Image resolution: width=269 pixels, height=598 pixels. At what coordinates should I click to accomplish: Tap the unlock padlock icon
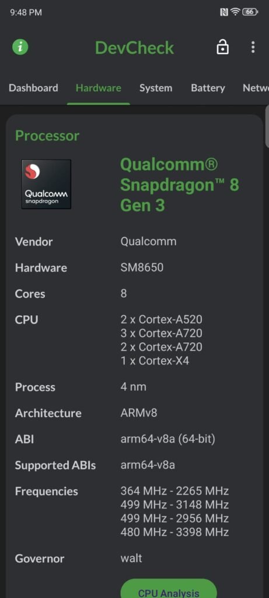point(222,47)
